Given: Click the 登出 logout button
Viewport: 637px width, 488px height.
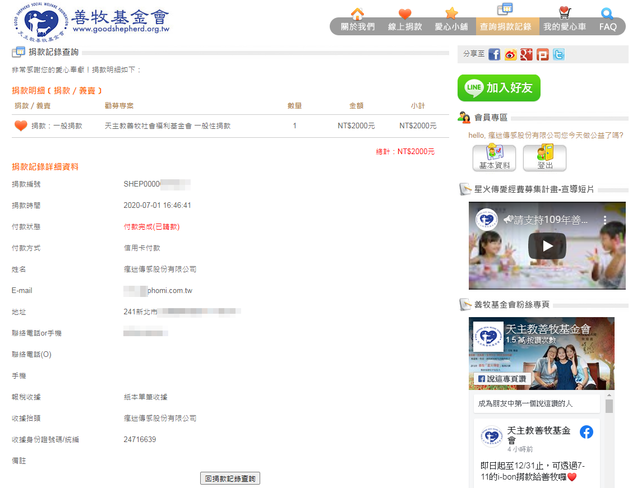Looking at the screenshot, I should 545,158.
